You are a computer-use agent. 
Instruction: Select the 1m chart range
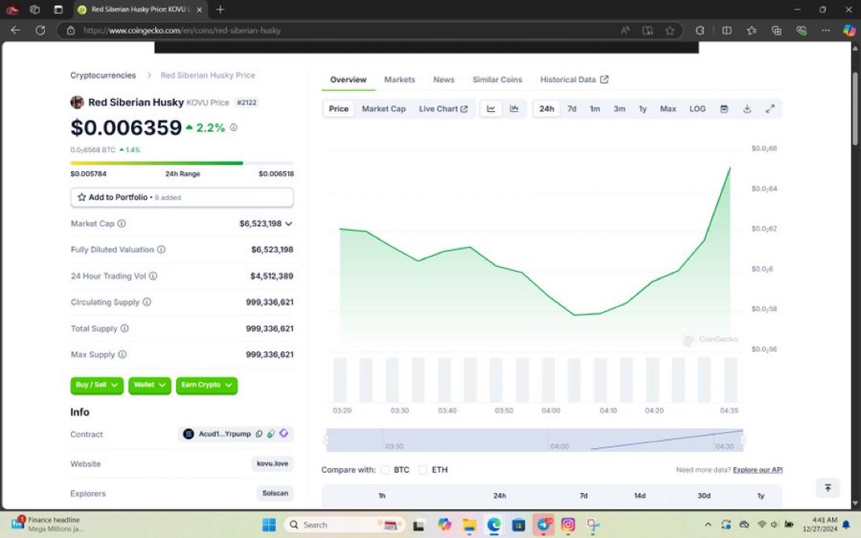(595, 109)
